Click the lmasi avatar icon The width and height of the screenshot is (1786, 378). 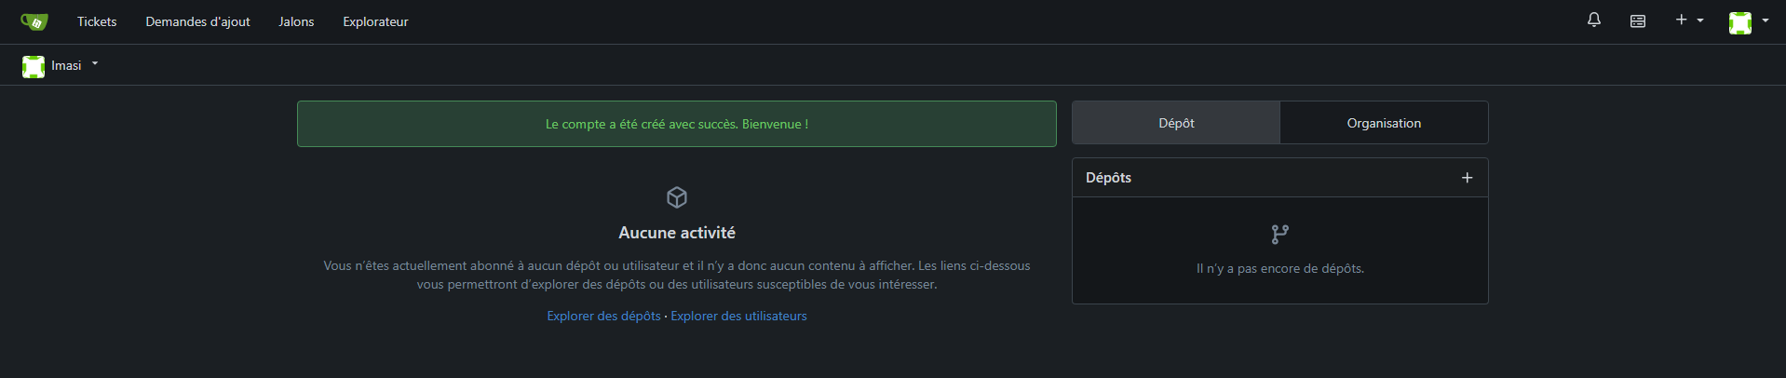[x=34, y=66]
